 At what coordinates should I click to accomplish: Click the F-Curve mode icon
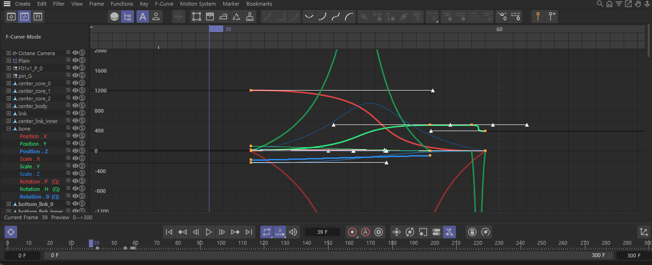tap(25, 17)
